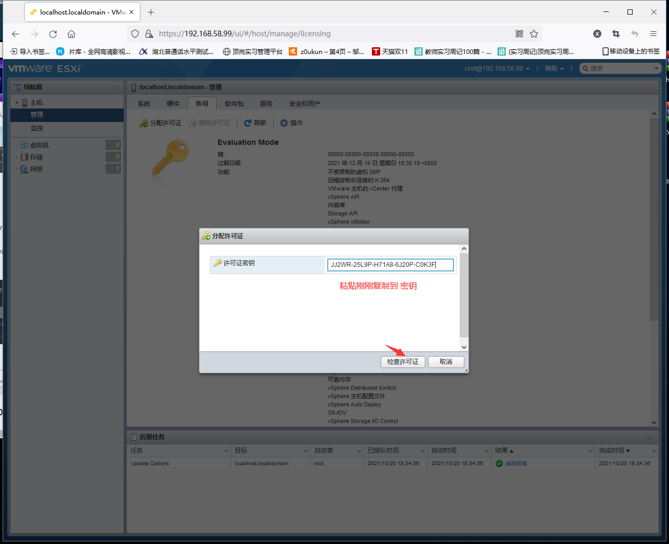Switch to the 软件包 tab
This screenshot has height=544, width=669.
pyautogui.click(x=234, y=104)
